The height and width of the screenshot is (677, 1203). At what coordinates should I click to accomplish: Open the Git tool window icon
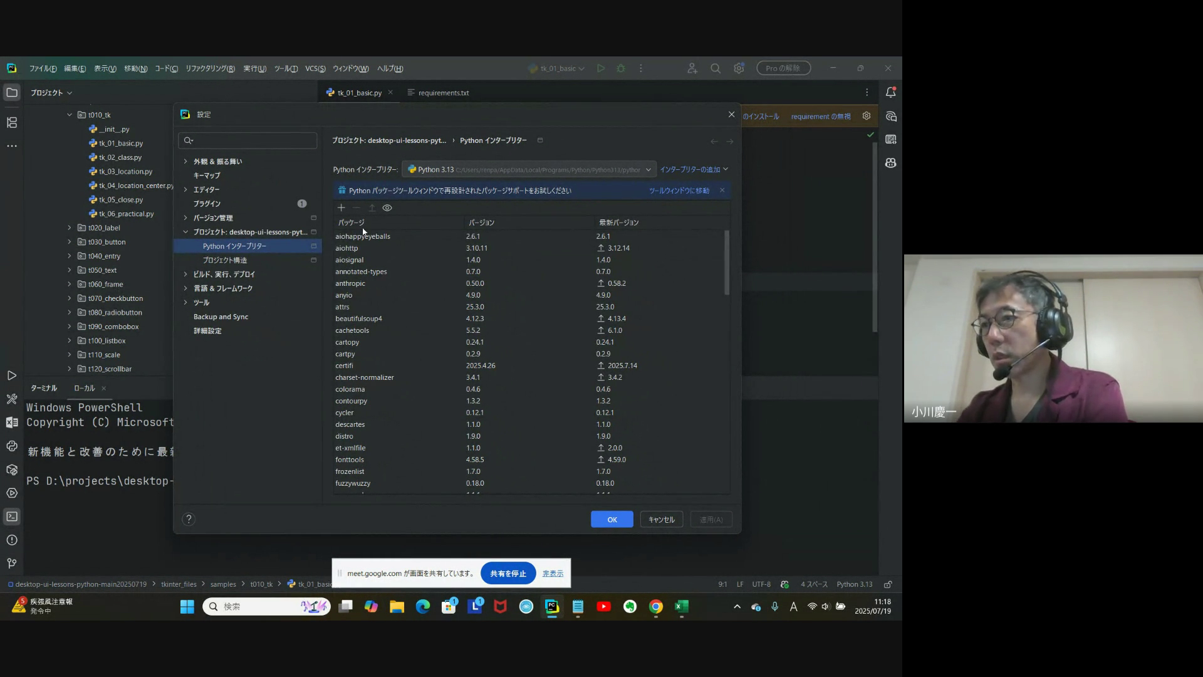(x=12, y=563)
